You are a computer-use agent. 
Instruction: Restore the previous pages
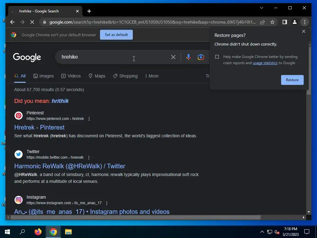pos(292,80)
